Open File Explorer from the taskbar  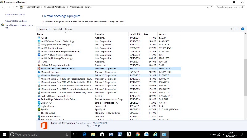pyautogui.click(x=93, y=134)
